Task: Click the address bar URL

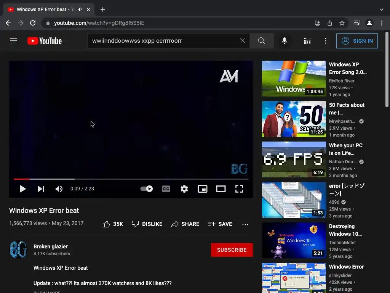Action: [99, 23]
